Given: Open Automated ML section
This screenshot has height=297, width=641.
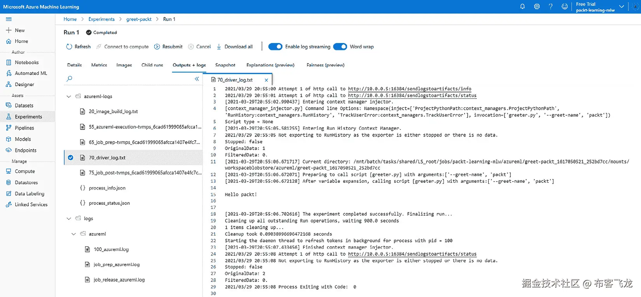Looking at the screenshot, I should tap(27, 73).
